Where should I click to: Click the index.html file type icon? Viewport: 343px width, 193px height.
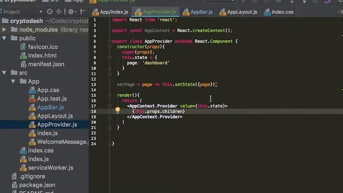23,56
